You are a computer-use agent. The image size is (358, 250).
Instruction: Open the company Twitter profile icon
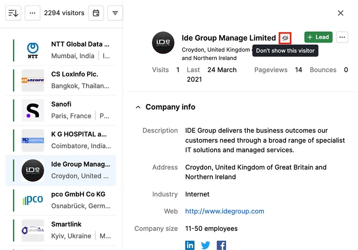[x=206, y=245]
